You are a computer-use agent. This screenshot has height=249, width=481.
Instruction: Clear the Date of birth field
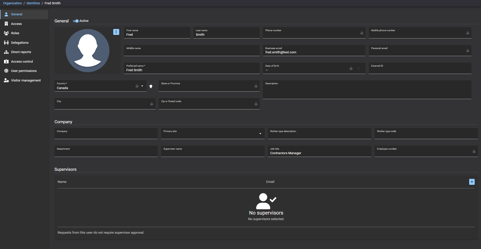tap(359, 68)
